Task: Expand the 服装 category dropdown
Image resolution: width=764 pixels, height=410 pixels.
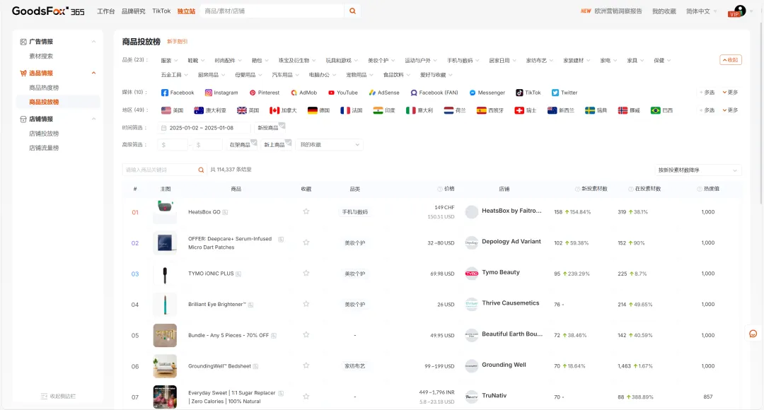Action: coord(168,60)
